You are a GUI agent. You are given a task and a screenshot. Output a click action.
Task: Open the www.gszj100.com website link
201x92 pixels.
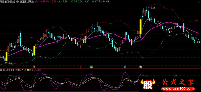(x=178, y=89)
